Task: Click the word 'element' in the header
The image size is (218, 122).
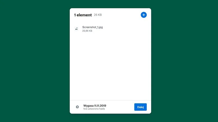Action: [x=84, y=15]
